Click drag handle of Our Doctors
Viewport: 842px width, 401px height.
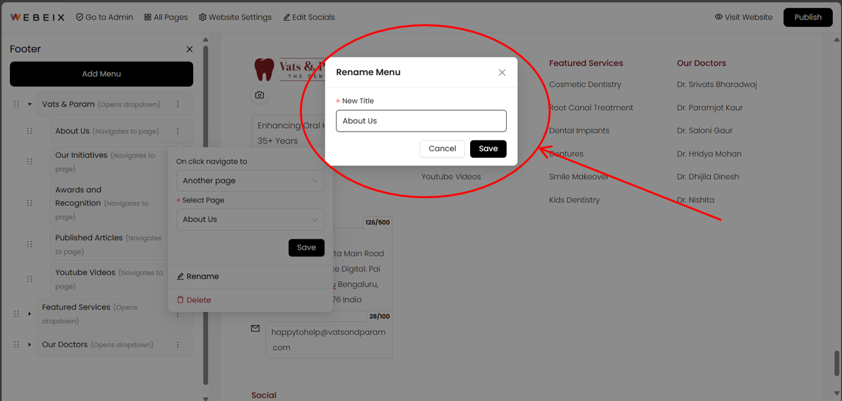pyautogui.click(x=16, y=345)
